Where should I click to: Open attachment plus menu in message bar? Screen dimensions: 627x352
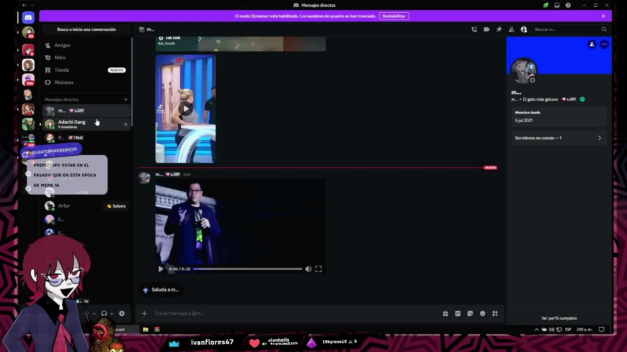pyautogui.click(x=144, y=313)
